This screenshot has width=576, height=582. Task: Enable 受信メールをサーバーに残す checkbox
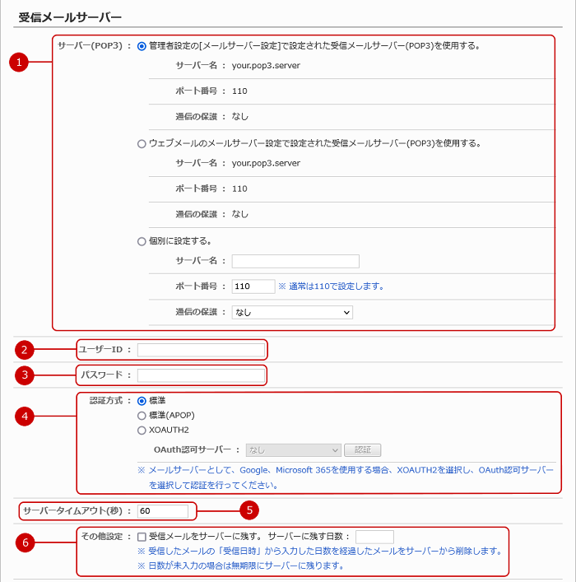[142, 536]
